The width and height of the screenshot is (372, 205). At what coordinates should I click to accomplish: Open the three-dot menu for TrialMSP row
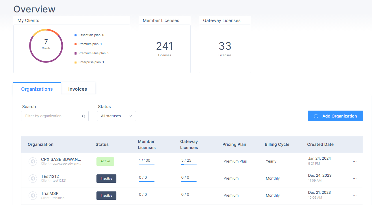(x=355, y=195)
